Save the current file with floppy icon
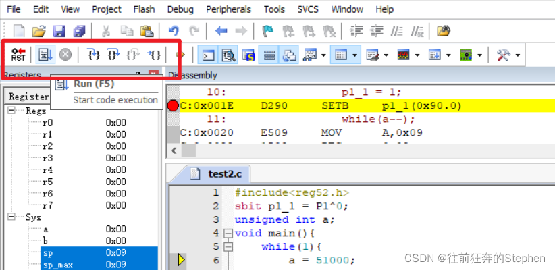 tap(59, 31)
